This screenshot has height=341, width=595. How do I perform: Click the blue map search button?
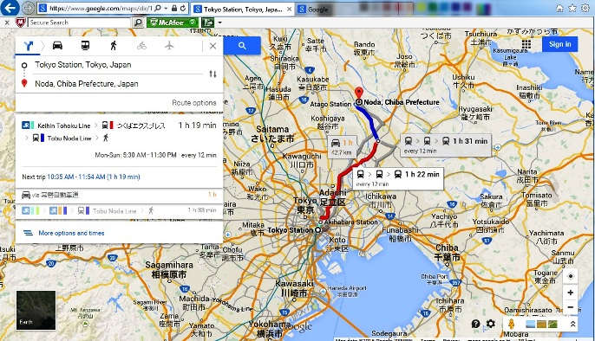pyautogui.click(x=242, y=46)
